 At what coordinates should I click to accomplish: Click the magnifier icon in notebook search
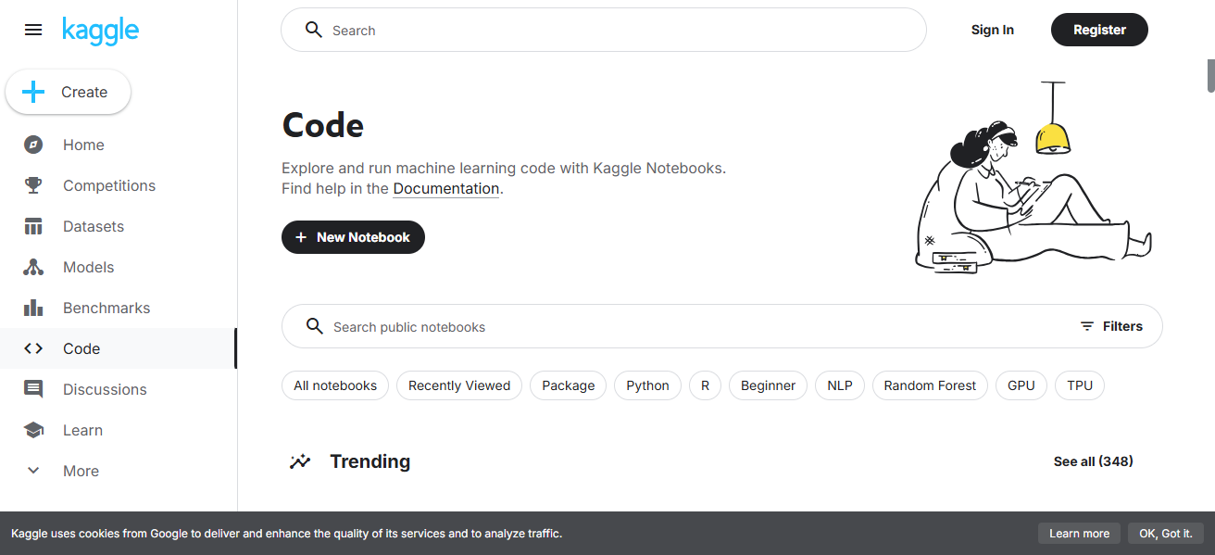(315, 326)
